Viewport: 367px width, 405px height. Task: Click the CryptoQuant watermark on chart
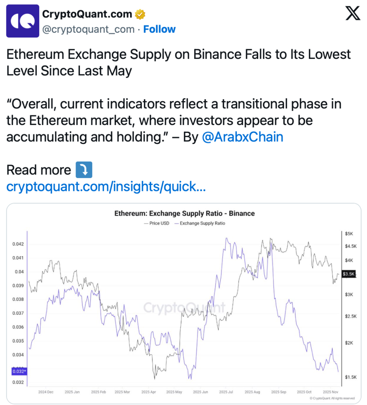[x=184, y=307]
